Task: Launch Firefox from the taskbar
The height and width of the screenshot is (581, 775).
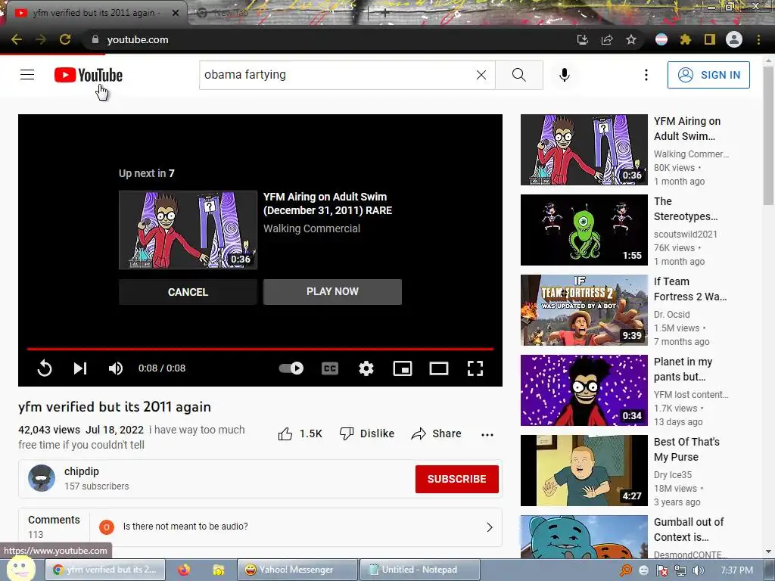Action: (x=184, y=570)
